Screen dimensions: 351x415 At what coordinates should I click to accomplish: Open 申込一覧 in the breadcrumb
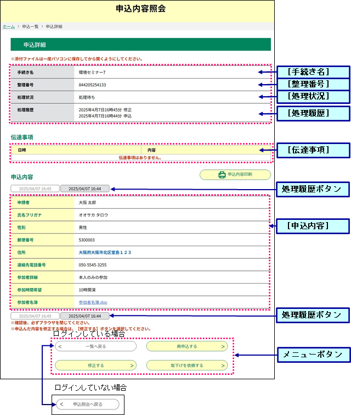(30, 26)
